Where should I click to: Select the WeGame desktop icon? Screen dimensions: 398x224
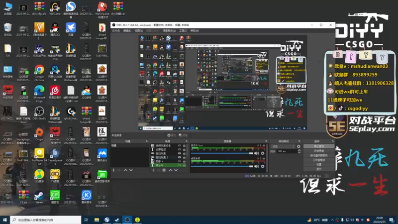point(55,8)
